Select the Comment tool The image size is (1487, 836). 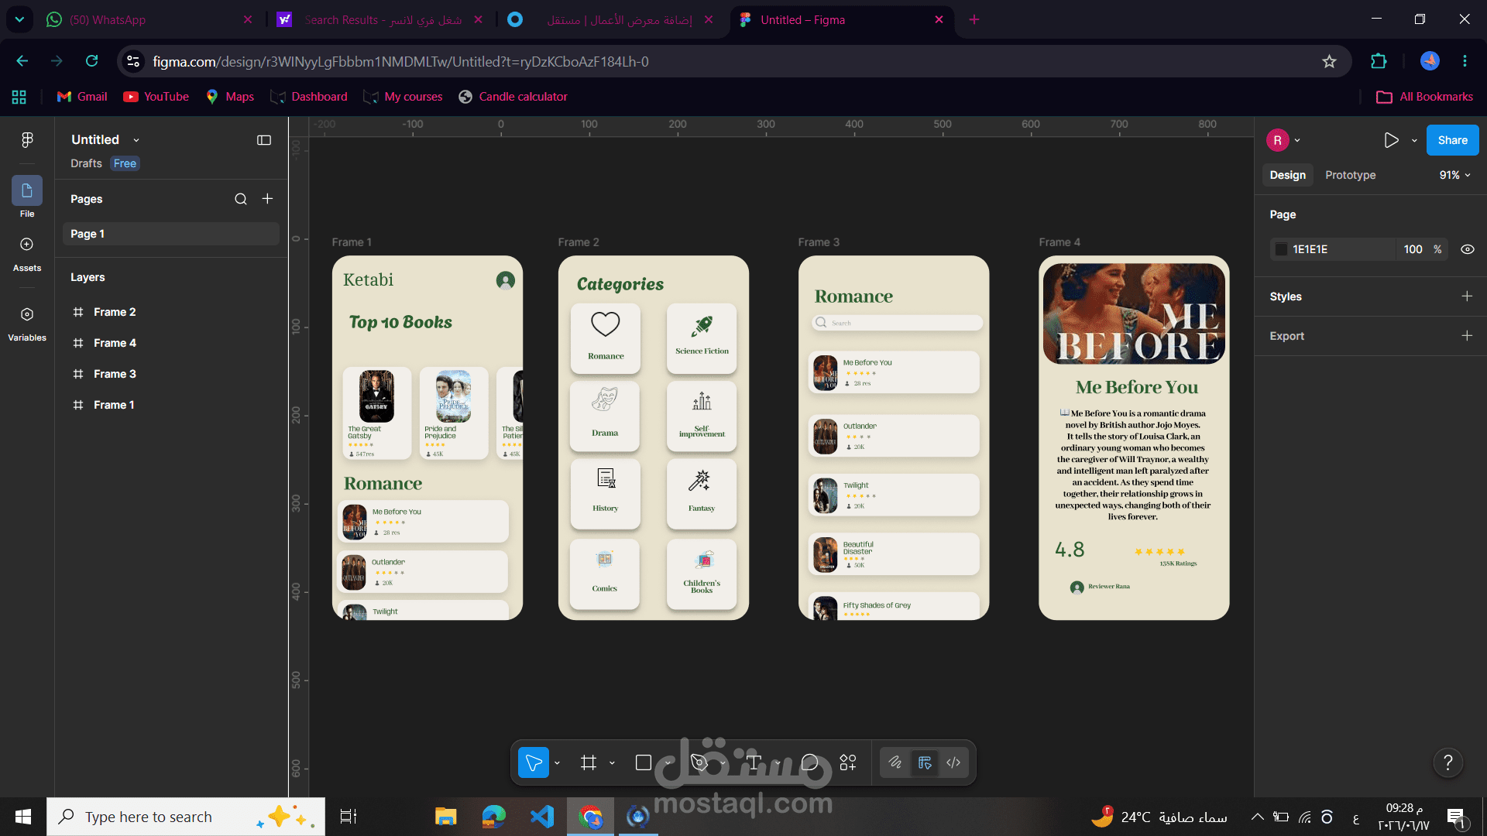pyautogui.click(x=810, y=763)
